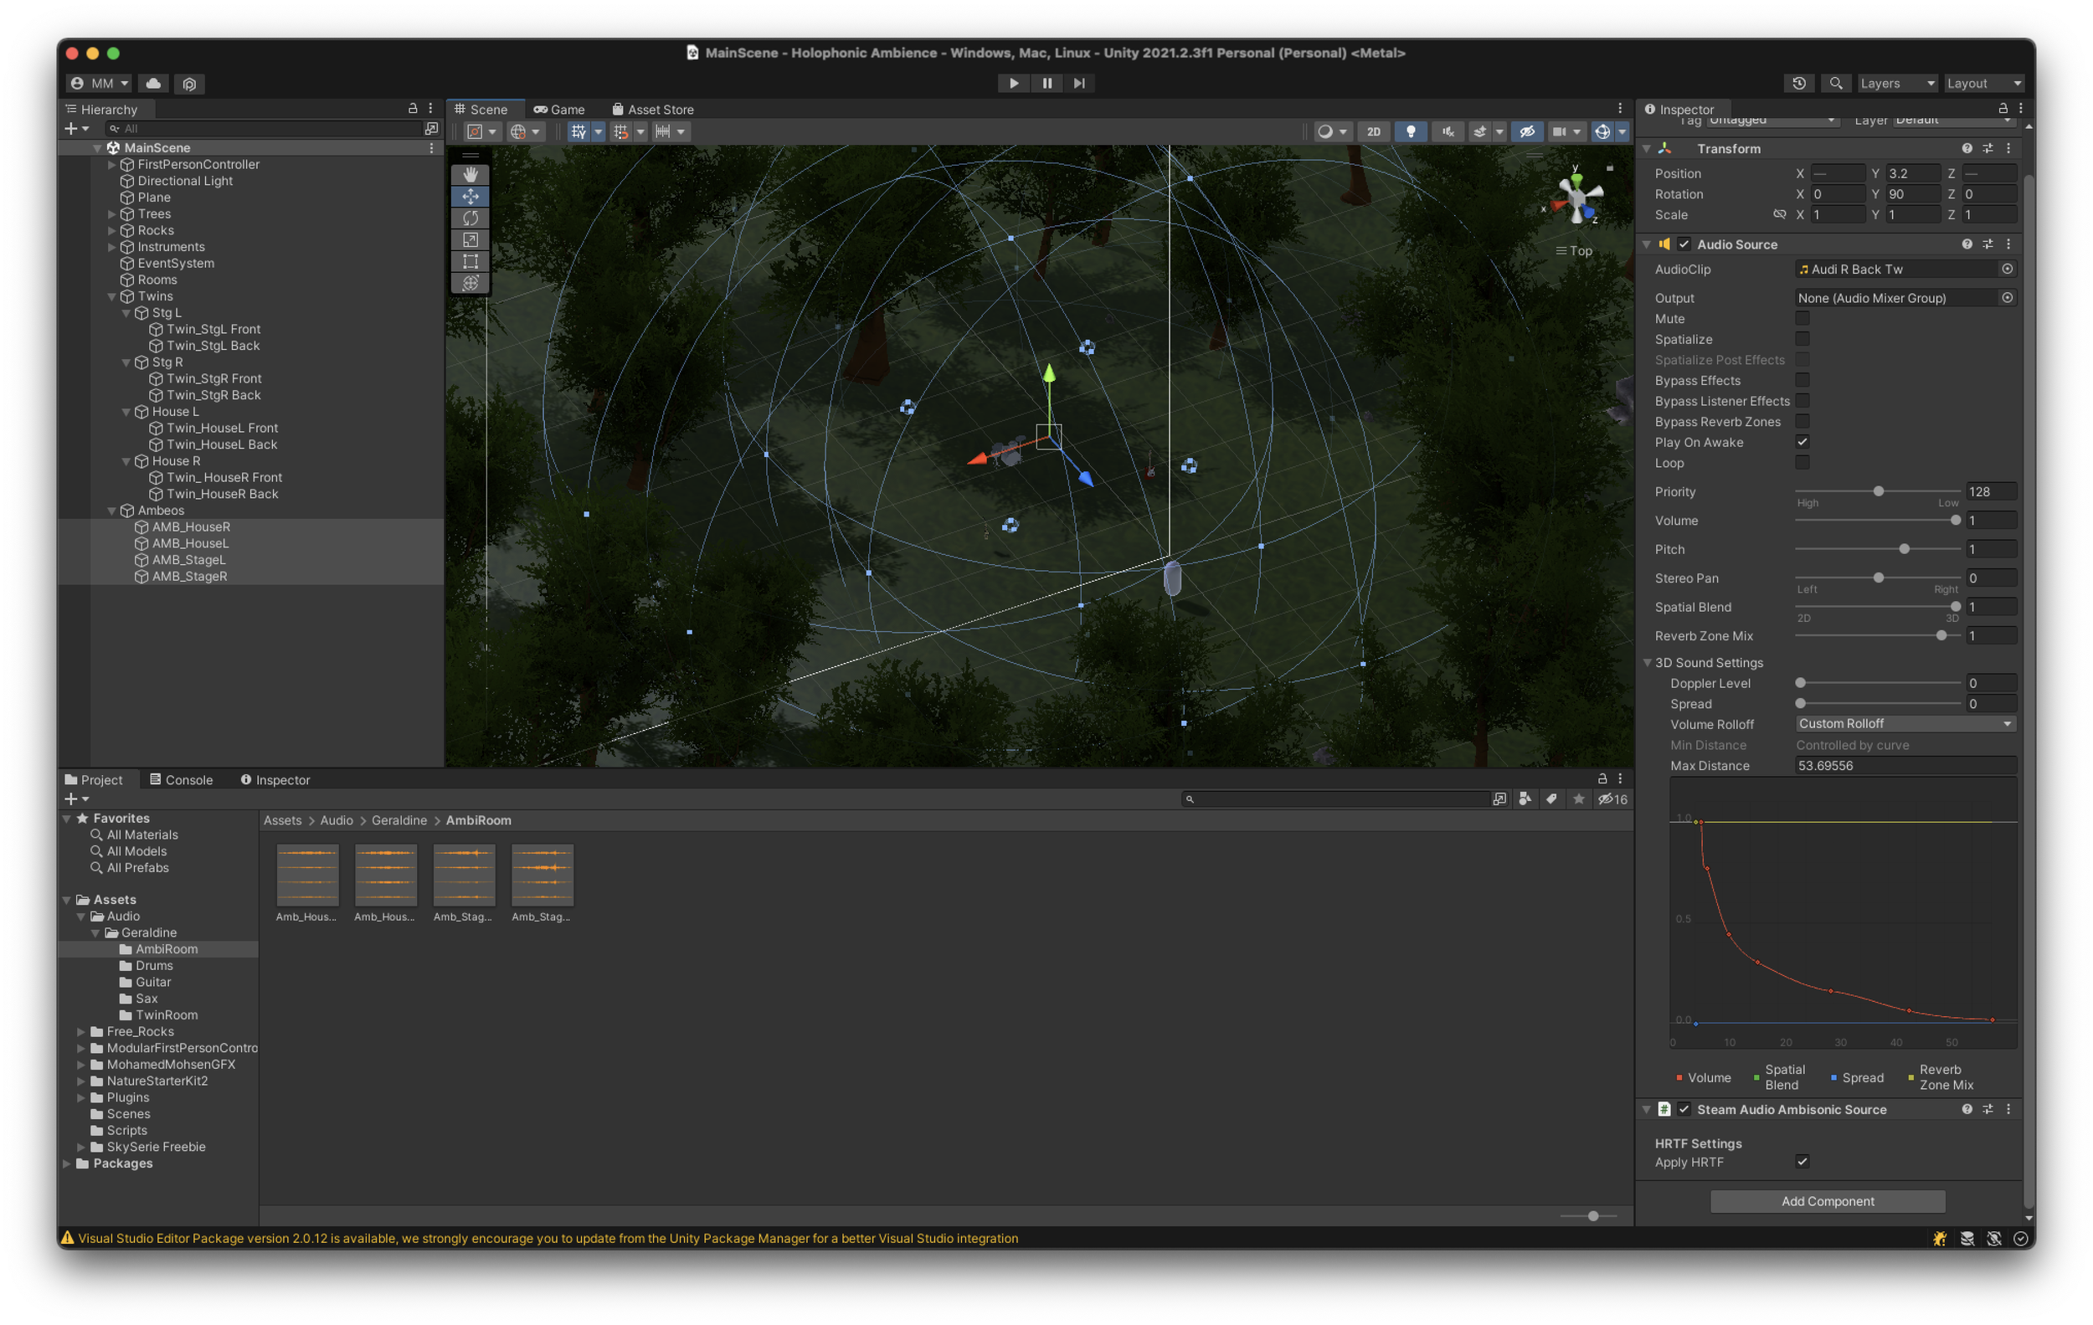Switch to the Game tab
The width and height of the screenshot is (2093, 1325).
point(559,110)
